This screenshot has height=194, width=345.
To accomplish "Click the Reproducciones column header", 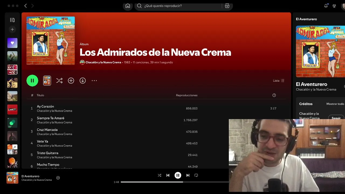I will [187, 95].
